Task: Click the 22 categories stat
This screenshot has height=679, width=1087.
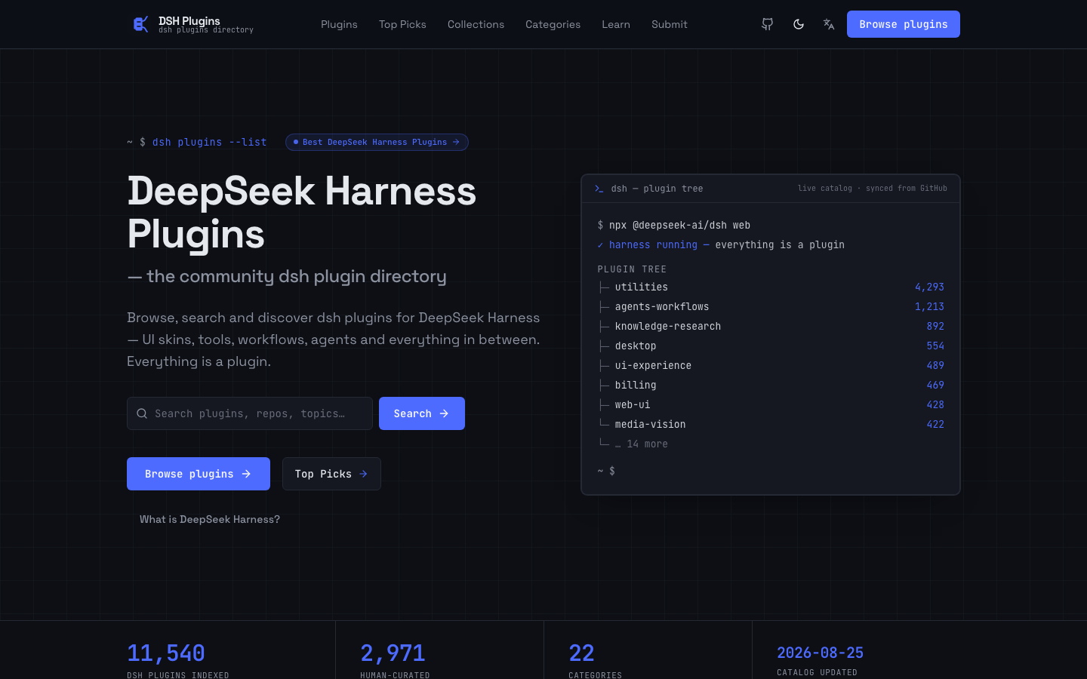Action: (x=581, y=653)
